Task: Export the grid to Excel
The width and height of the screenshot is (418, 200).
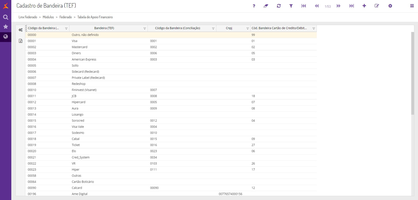Action: click(x=20, y=41)
